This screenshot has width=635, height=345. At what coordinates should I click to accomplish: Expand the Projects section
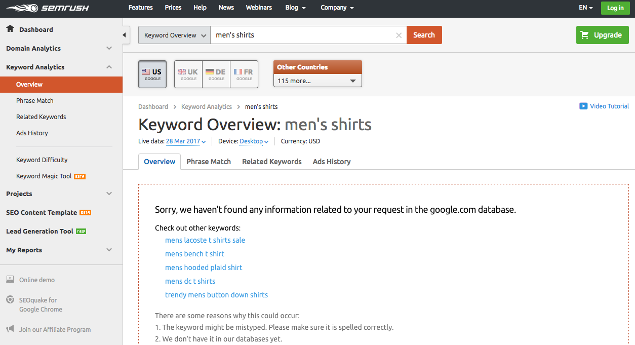61,194
